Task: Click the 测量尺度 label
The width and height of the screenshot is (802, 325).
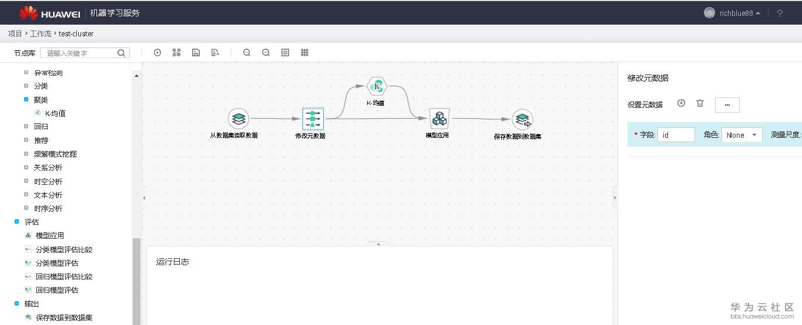Action: tap(786, 135)
